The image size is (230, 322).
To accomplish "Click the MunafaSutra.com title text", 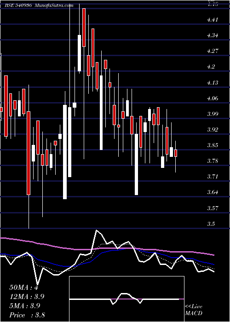I will [54, 6].
